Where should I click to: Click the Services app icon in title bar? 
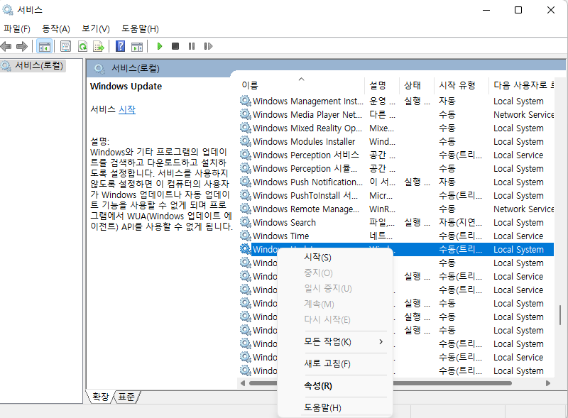pyautogui.click(x=8, y=10)
